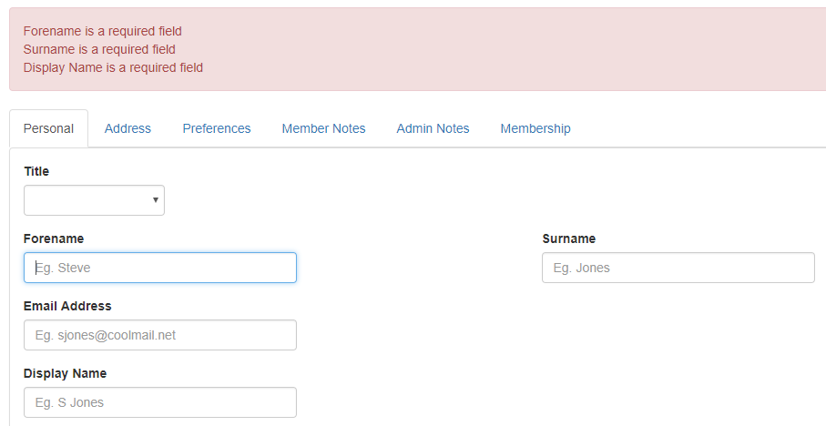The image size is (826, 426).
Task: Click the Forename required error message
Action: pos(103,31)
